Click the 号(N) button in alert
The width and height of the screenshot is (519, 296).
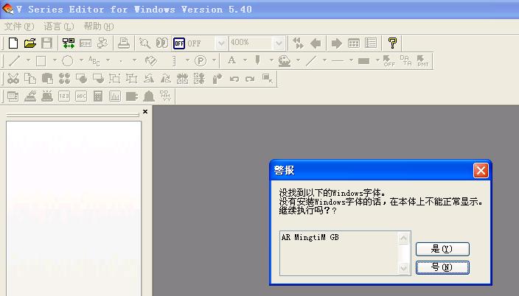tap(442, 267)
